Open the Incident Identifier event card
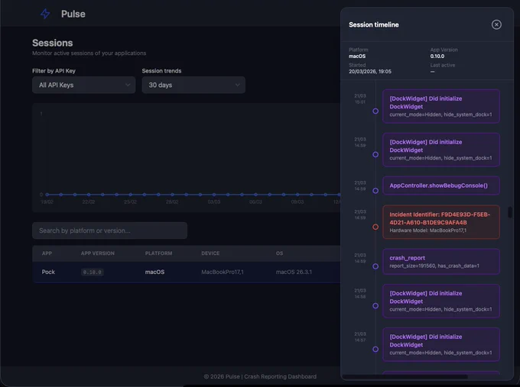 (x=441, y=222)
